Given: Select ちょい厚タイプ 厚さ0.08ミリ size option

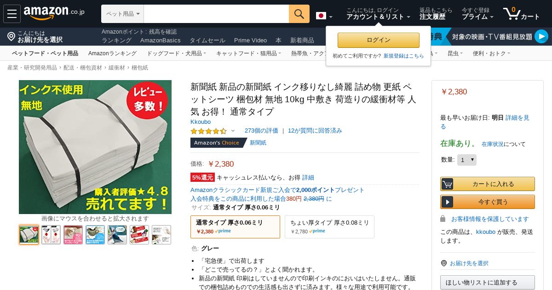Looking at the screenshot, I should pos(329,227).
